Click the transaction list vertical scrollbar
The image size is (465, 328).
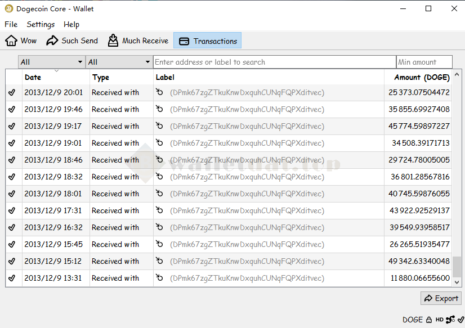[457, 267]
